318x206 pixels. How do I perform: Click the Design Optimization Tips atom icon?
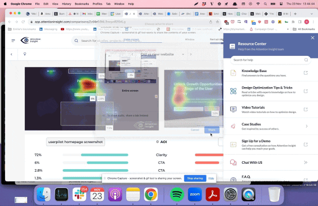tap(233, 91)
